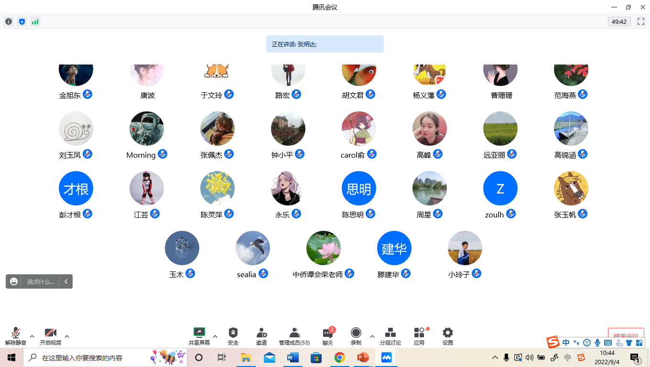
Task: Open the Chat (聊天) panel
Action: [328, 336]
